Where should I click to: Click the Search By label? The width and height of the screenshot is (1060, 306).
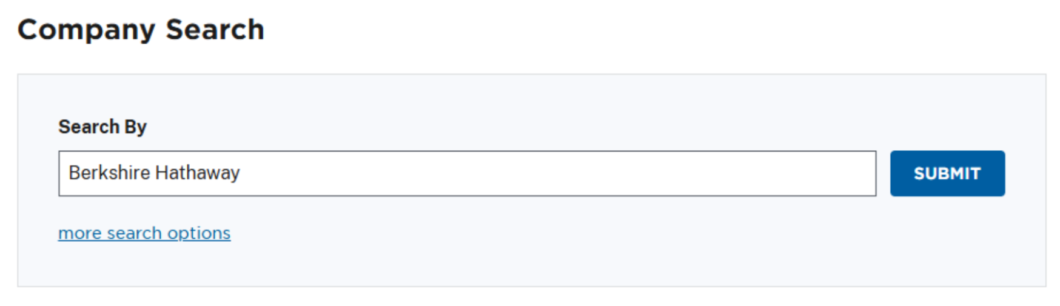102,127
